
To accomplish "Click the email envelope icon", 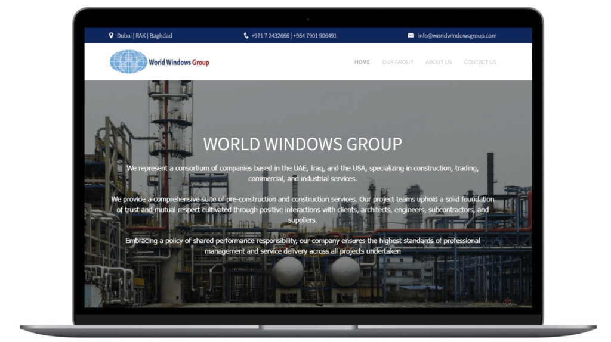I will [x=411, y=35].
